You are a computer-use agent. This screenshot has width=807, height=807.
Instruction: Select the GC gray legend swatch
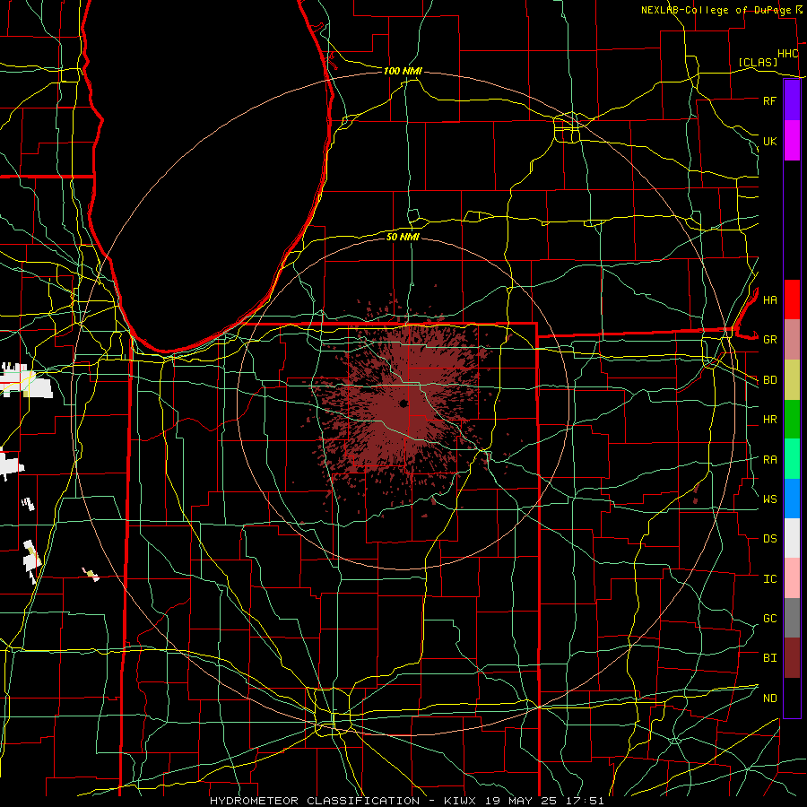point(792,618)
